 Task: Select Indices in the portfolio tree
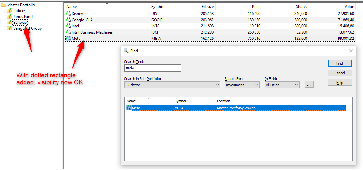tap(20, 11)
